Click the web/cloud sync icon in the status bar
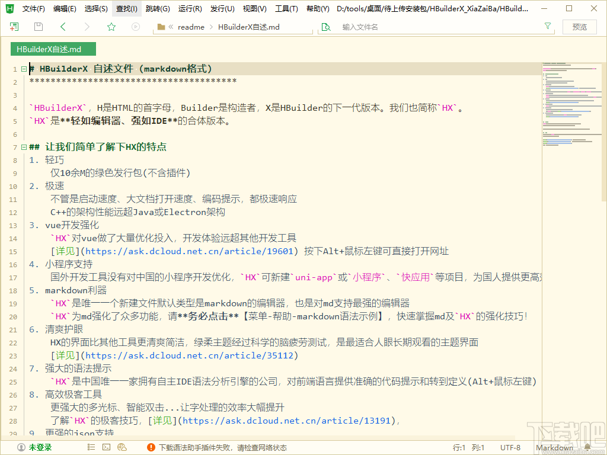The width and height of the screenshot is (607, 455). (122, 447)
